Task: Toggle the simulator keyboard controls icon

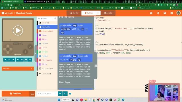Action: click(x=22, y=59)
